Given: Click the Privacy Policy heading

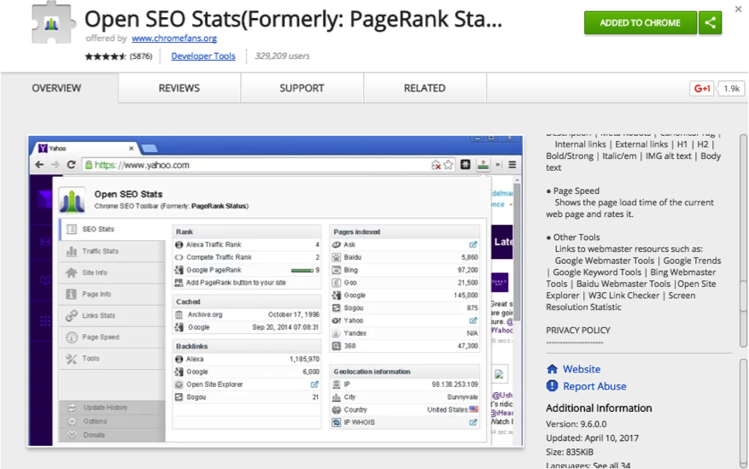Looking at the screenshot, I should click(x=578, y=331).
